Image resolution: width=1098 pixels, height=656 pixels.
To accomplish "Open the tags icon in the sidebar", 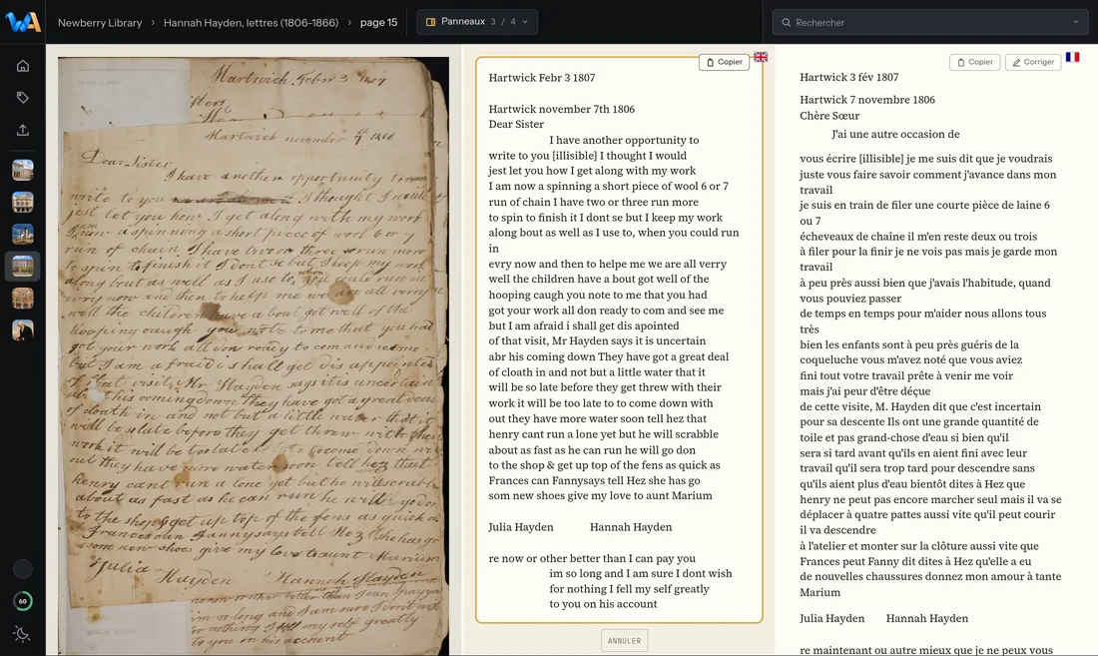I will (22, 97).
